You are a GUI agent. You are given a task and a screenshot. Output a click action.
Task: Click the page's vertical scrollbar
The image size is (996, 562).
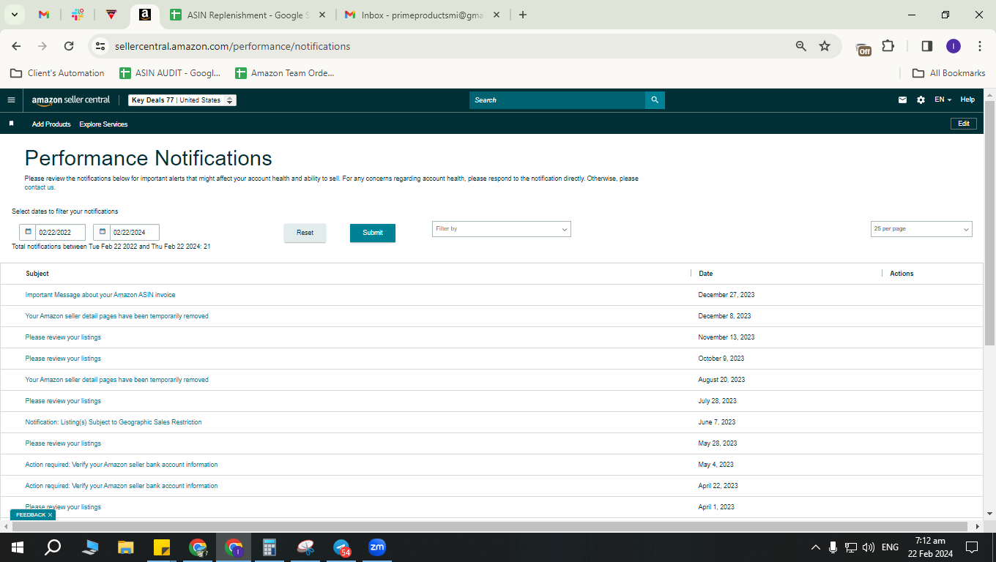(989, 222)
